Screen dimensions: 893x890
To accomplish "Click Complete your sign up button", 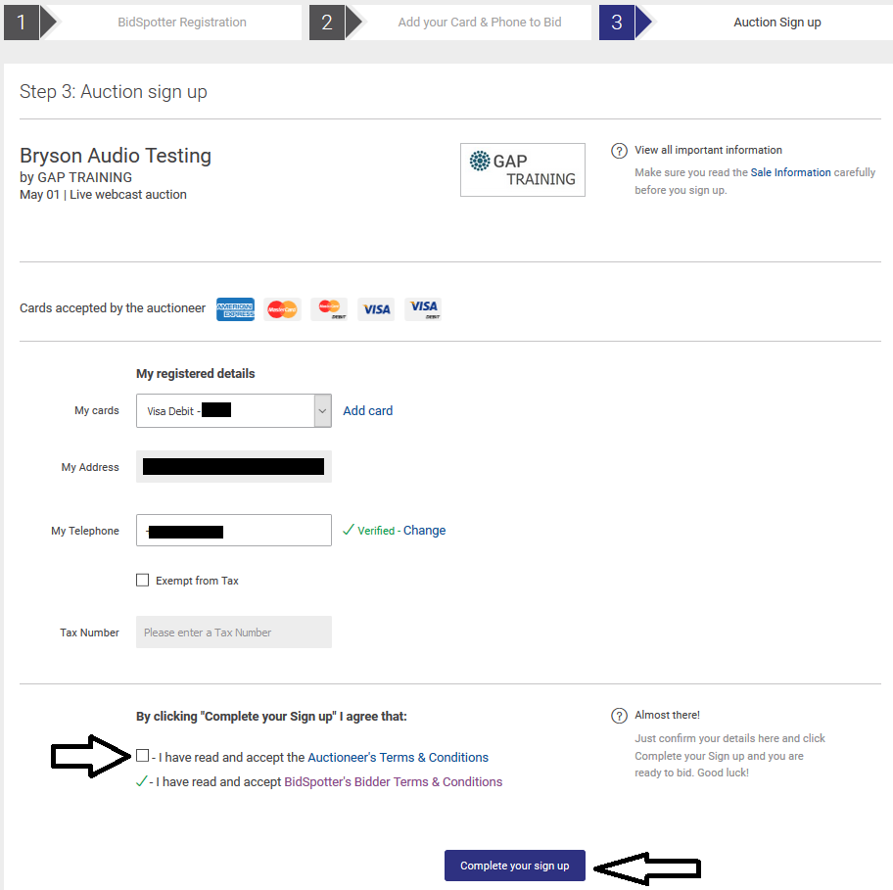I will pyautogui.click(x=515, y=866).
